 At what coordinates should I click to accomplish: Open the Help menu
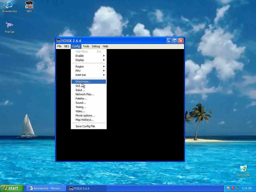click(x=105, y=46)
